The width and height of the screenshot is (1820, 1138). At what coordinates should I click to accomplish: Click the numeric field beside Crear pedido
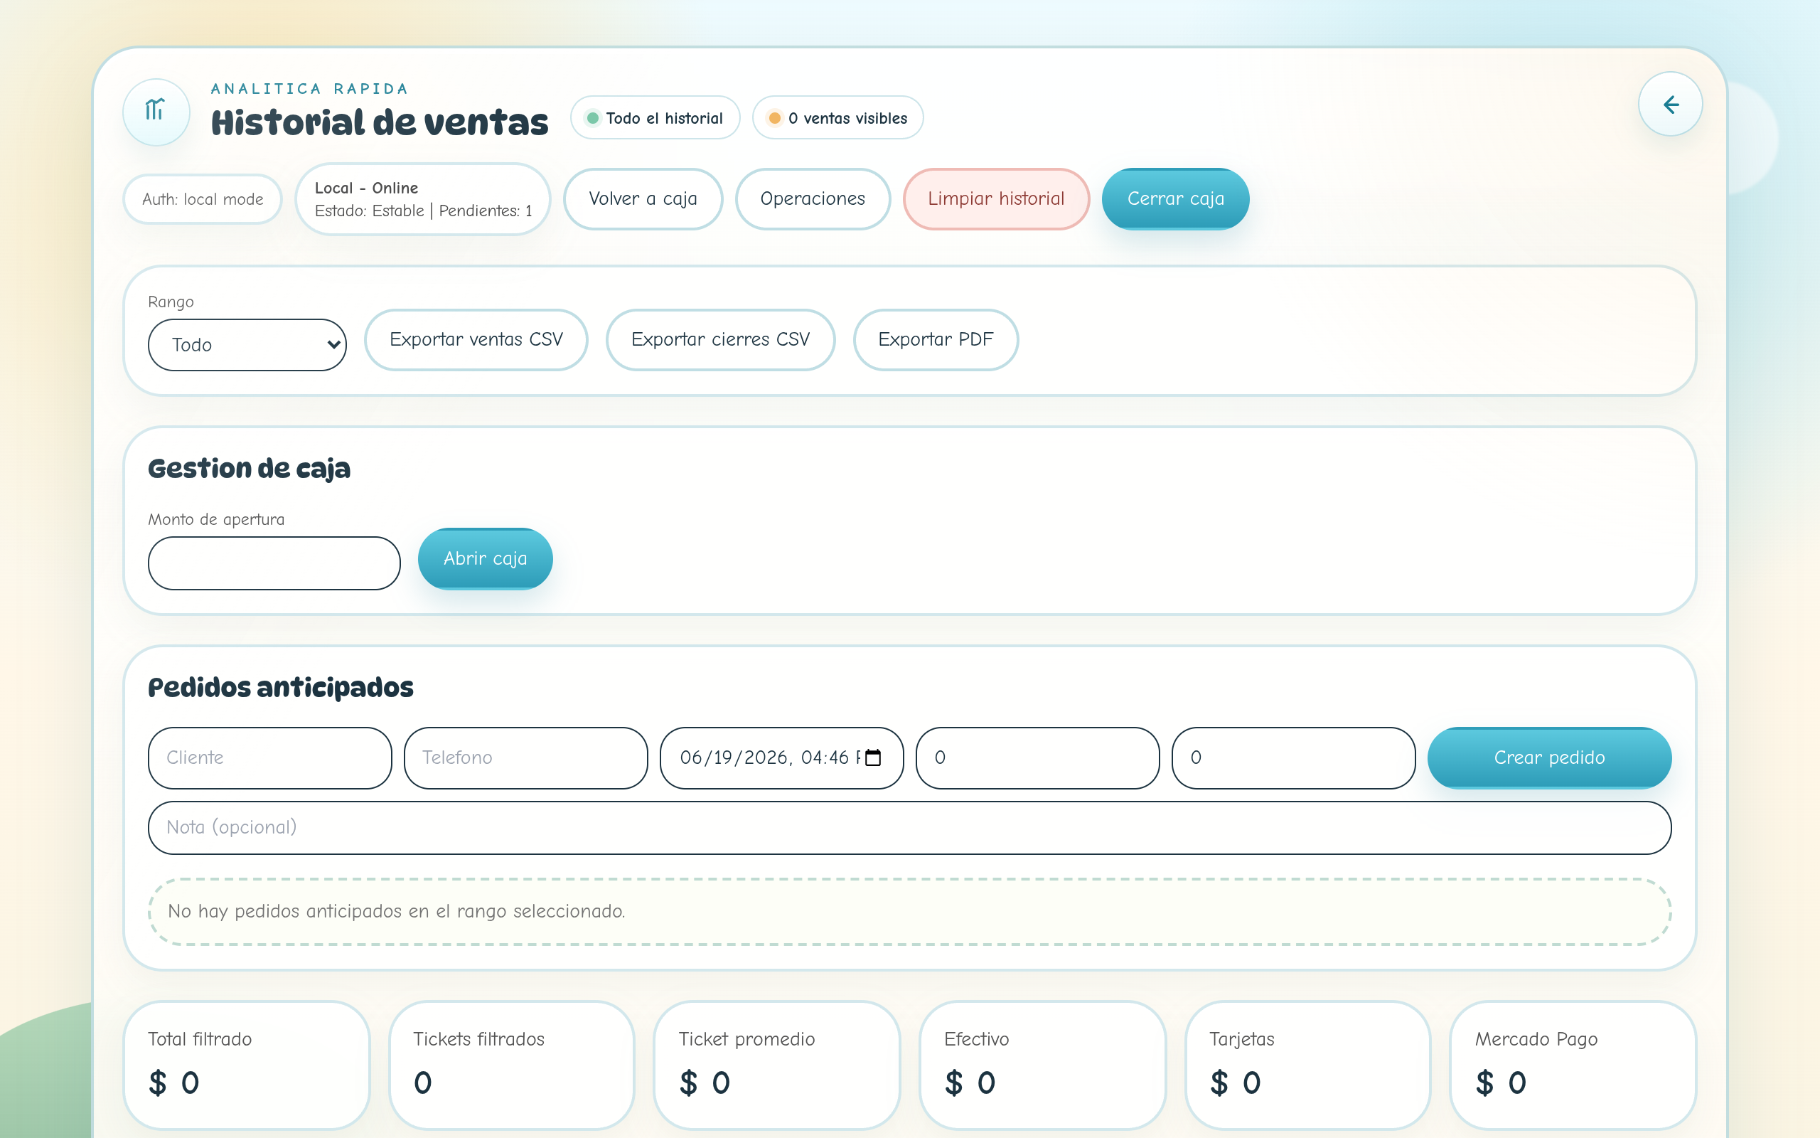pyautogui.click(x=1292, y=757)
